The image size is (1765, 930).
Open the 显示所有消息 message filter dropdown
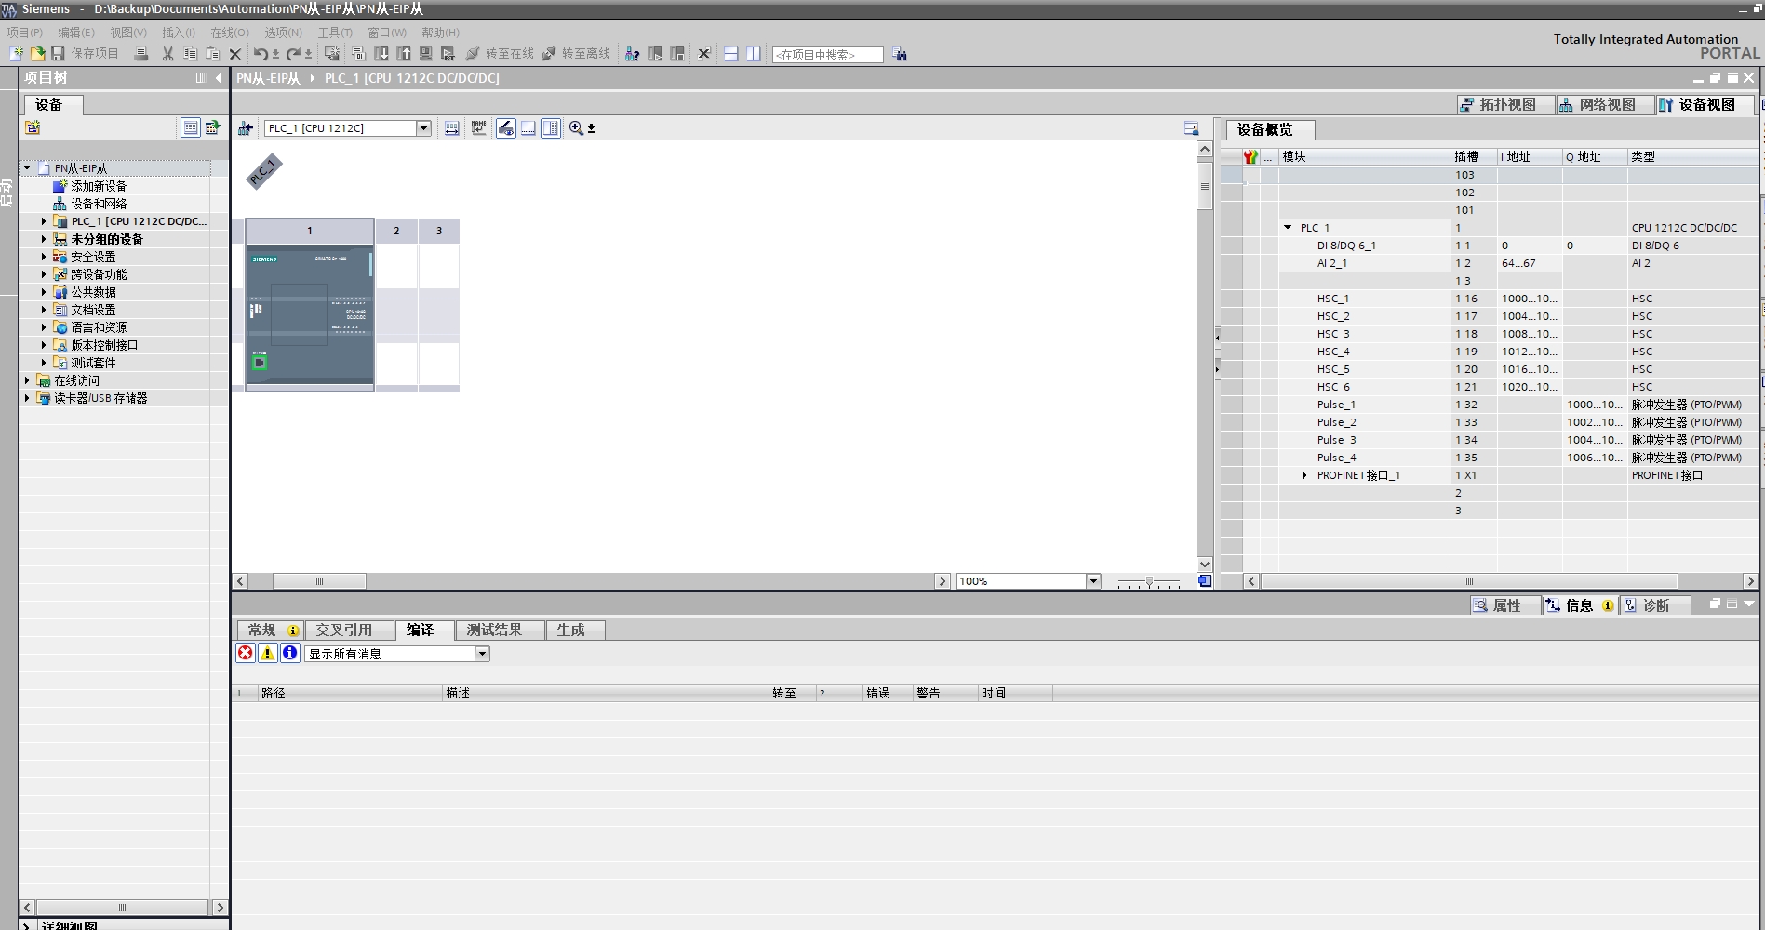point(482,654)
